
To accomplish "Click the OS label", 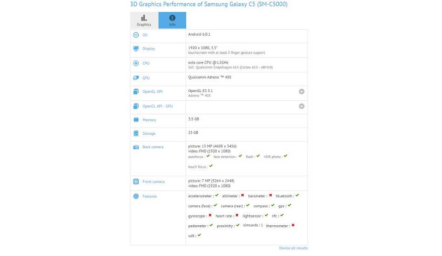I will [145, 35].
